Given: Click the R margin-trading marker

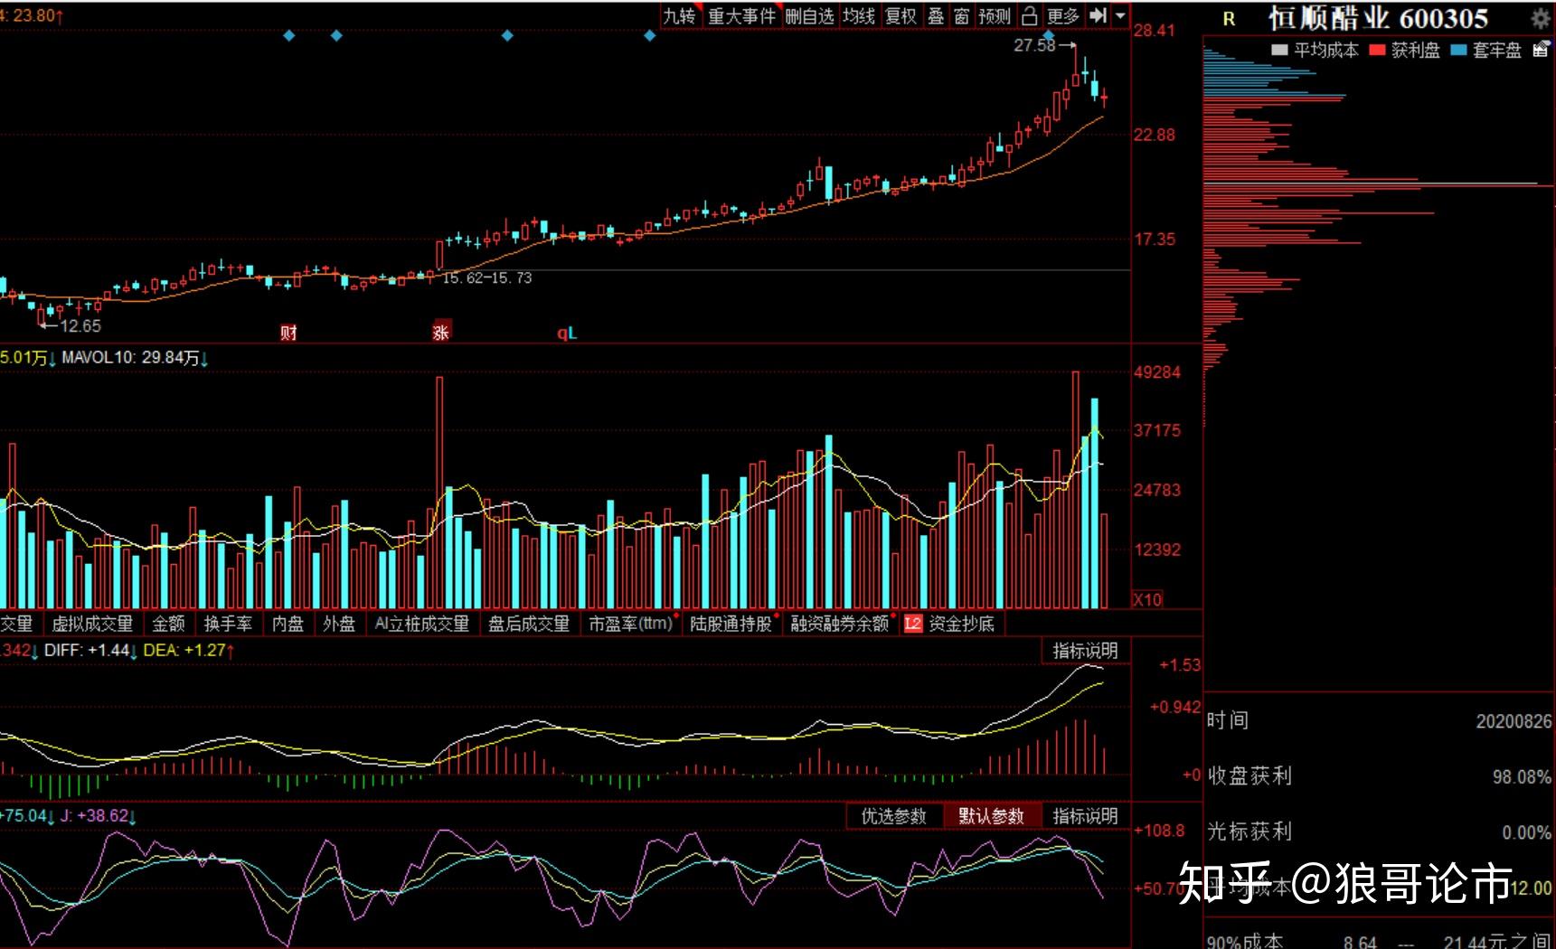Looking at the screenshot, I should pos(1229,18).
